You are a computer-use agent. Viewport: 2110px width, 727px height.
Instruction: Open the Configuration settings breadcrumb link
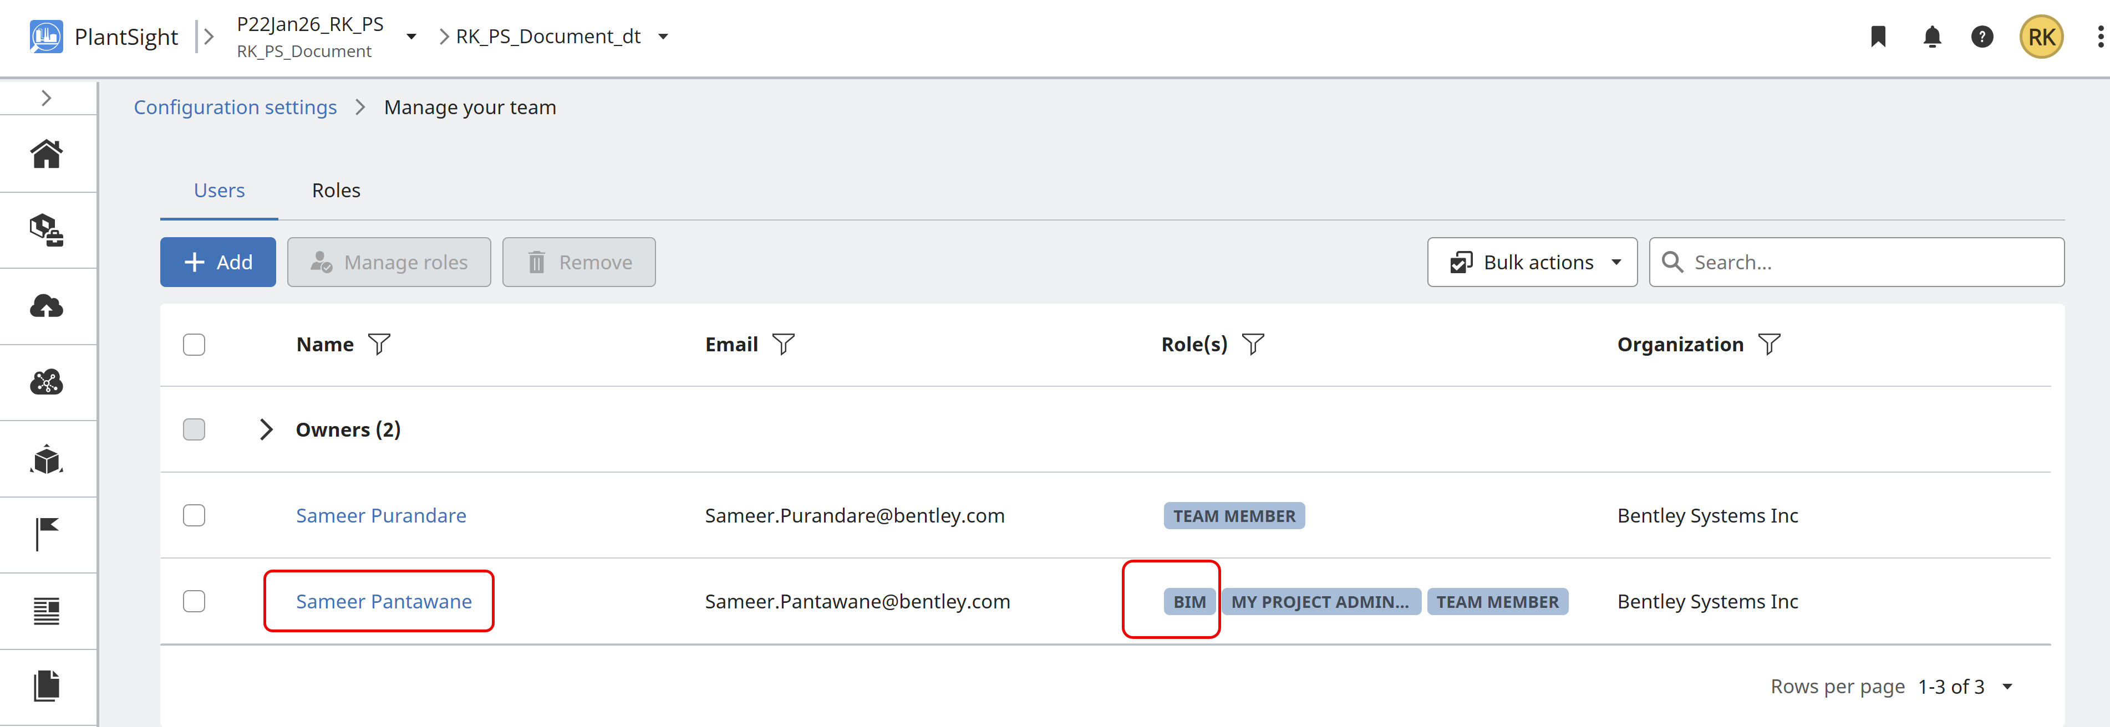click(235, 107)
